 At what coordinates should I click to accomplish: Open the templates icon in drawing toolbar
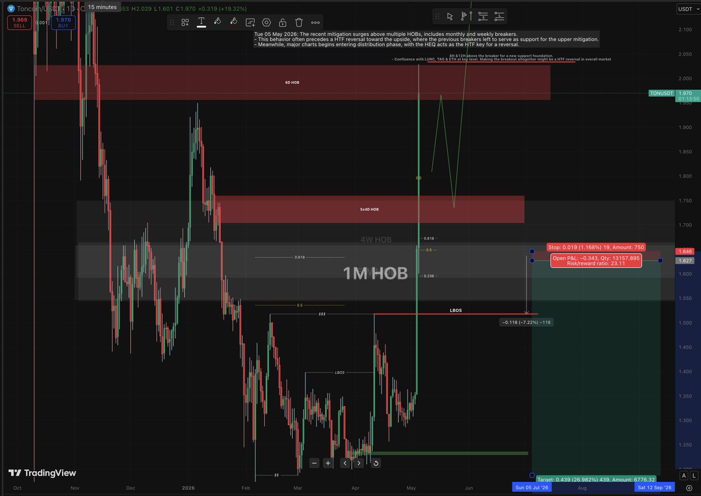(185, 22)
